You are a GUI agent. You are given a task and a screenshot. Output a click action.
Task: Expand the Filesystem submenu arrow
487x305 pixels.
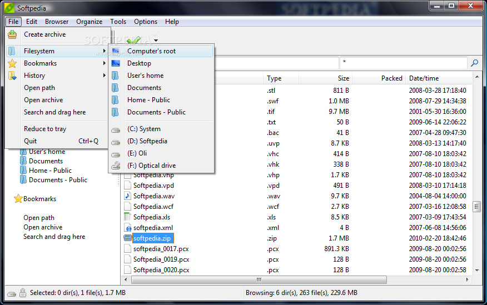coord(105,51)
